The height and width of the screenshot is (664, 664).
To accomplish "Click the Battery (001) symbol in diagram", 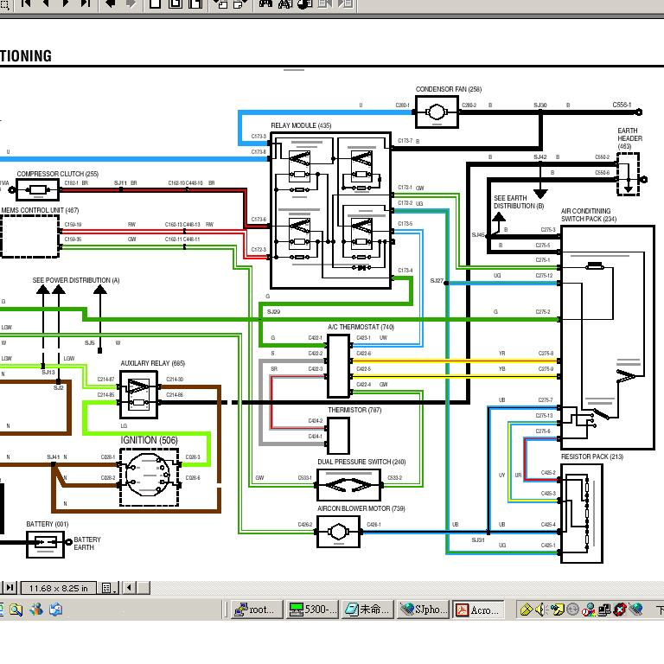I will pos(46,544).
